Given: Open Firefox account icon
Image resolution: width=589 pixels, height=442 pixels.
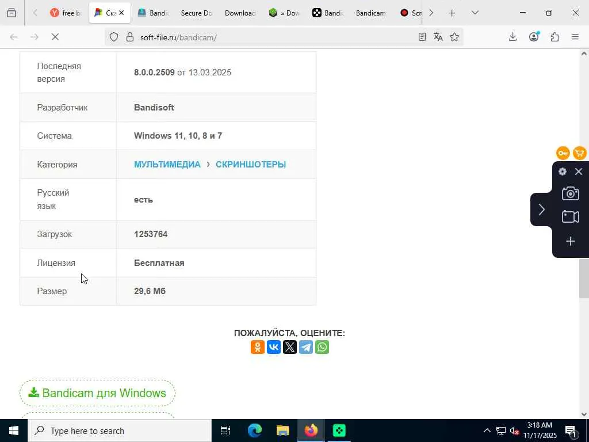Looking at the screenshot, I should click(534, 37).
